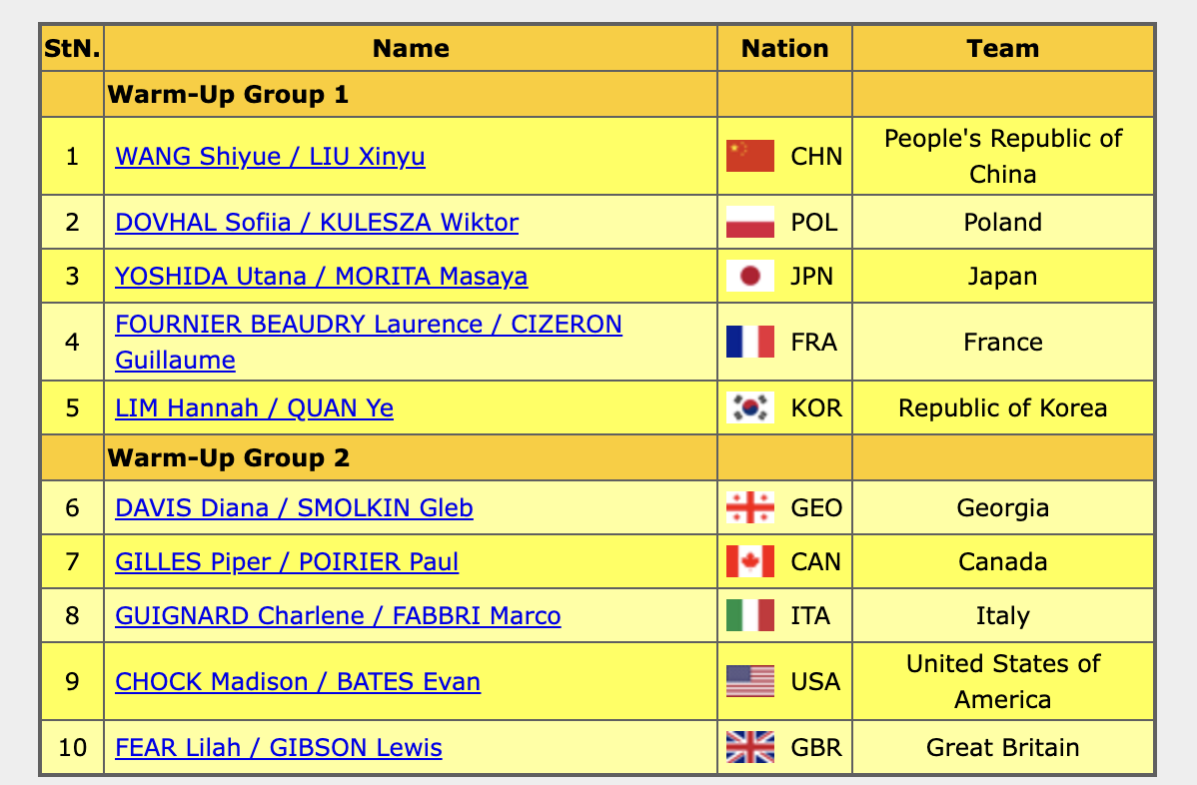
Task: Click the Poland flag icon
Action: coord(749,222)
